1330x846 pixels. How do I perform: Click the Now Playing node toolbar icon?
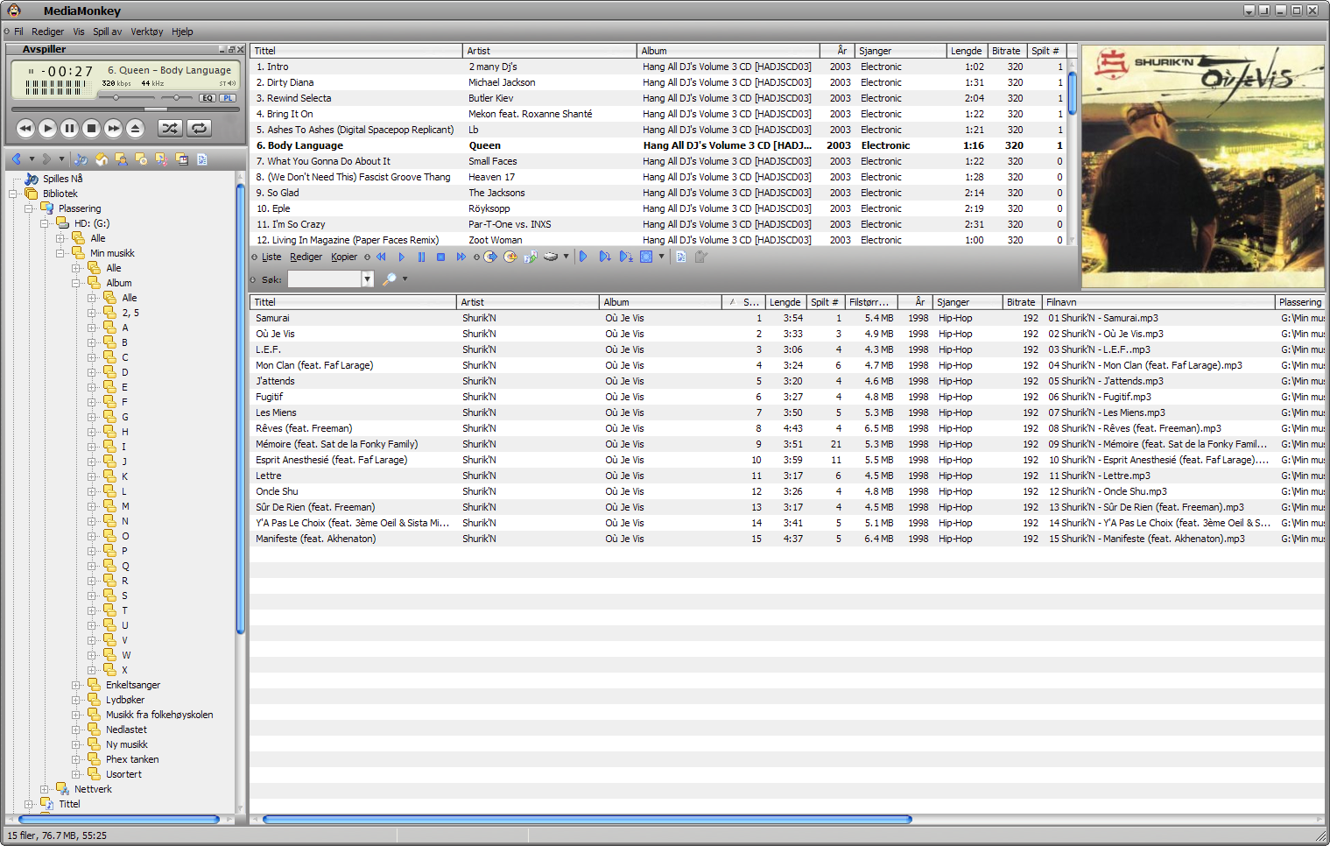(81, 159)
